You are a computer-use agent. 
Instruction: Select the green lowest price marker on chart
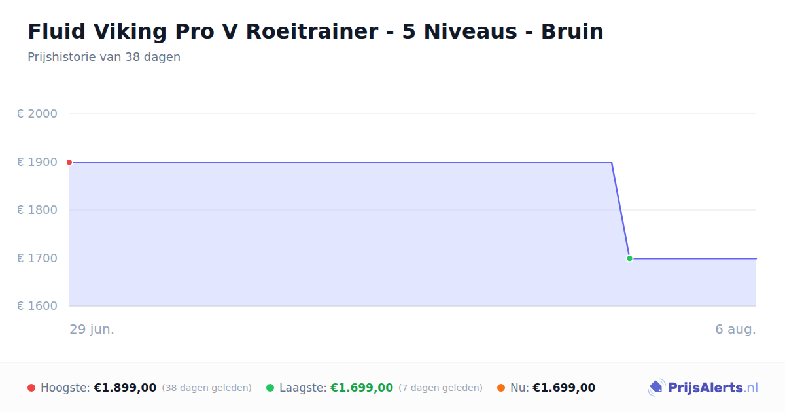click(x=629, y=258)
